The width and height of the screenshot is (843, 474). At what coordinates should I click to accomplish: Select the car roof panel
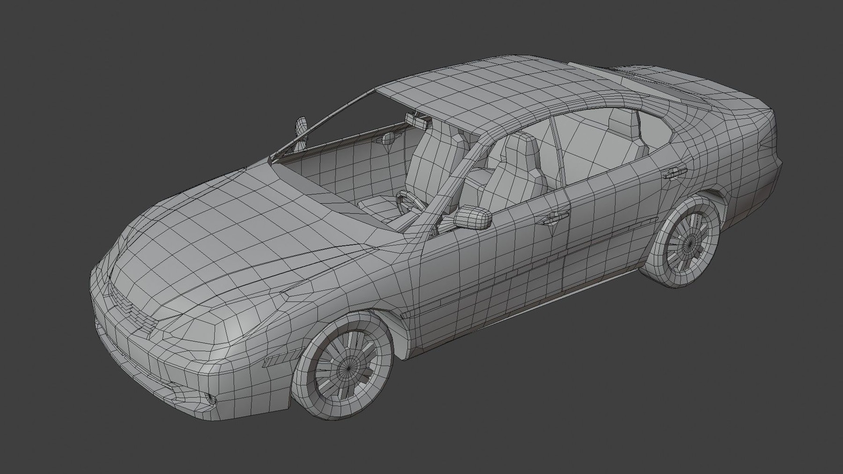tap(510, 94)
